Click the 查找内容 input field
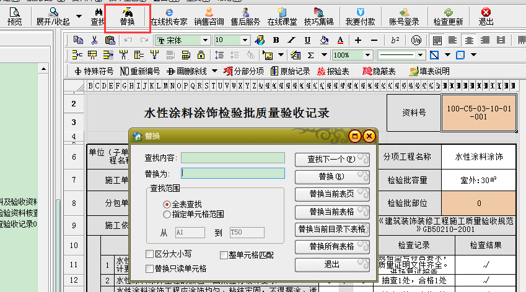526x292 pixels. (233, 158)
